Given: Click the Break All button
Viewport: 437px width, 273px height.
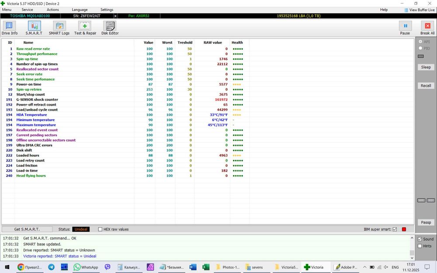Looking at the screenshot, I should point(427,28).
